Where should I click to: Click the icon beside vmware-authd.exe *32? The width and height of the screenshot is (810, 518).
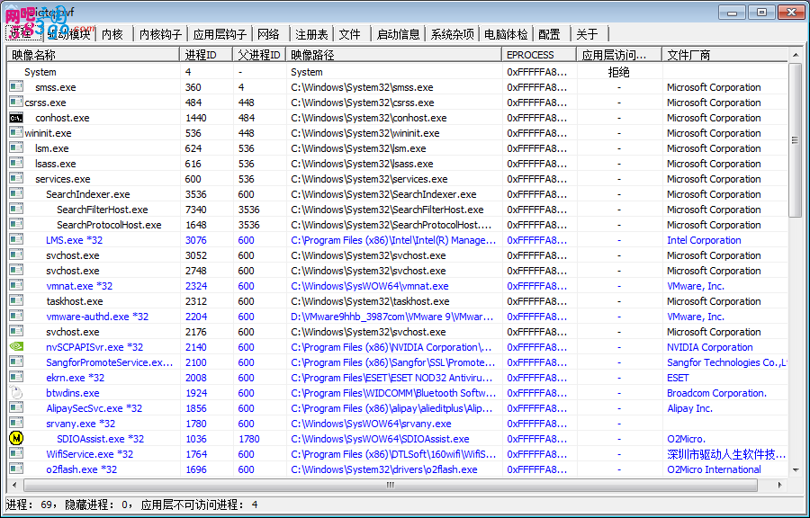click(16, 317)
